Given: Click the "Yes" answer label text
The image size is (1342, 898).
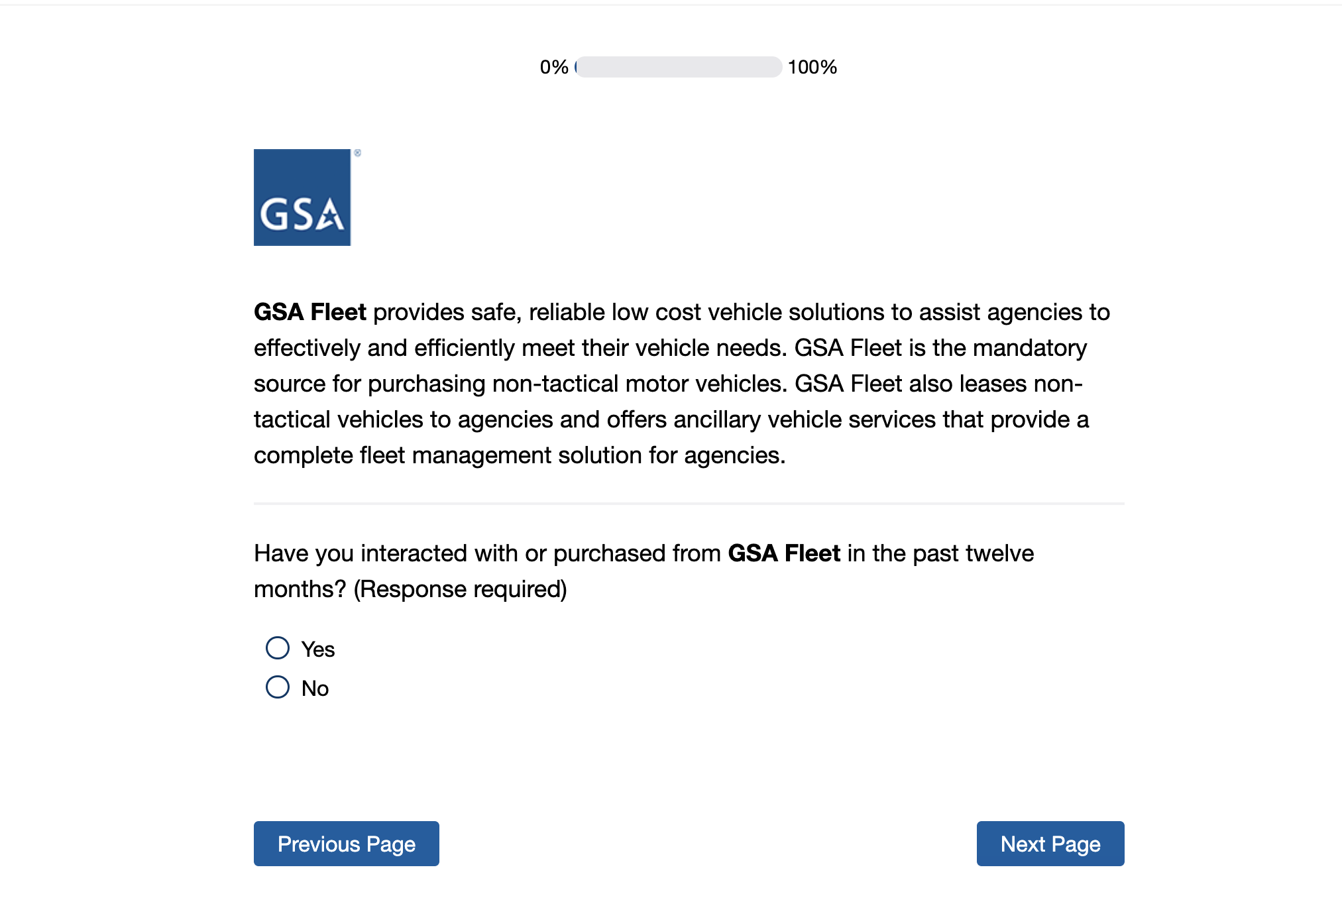Looking at the screenshot, I should (x=318, y=649).
